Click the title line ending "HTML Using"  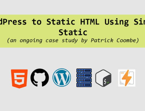coord(72,22)
